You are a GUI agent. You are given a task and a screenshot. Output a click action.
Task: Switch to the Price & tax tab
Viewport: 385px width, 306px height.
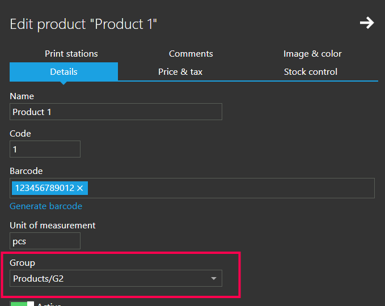[x=180, y=72]
